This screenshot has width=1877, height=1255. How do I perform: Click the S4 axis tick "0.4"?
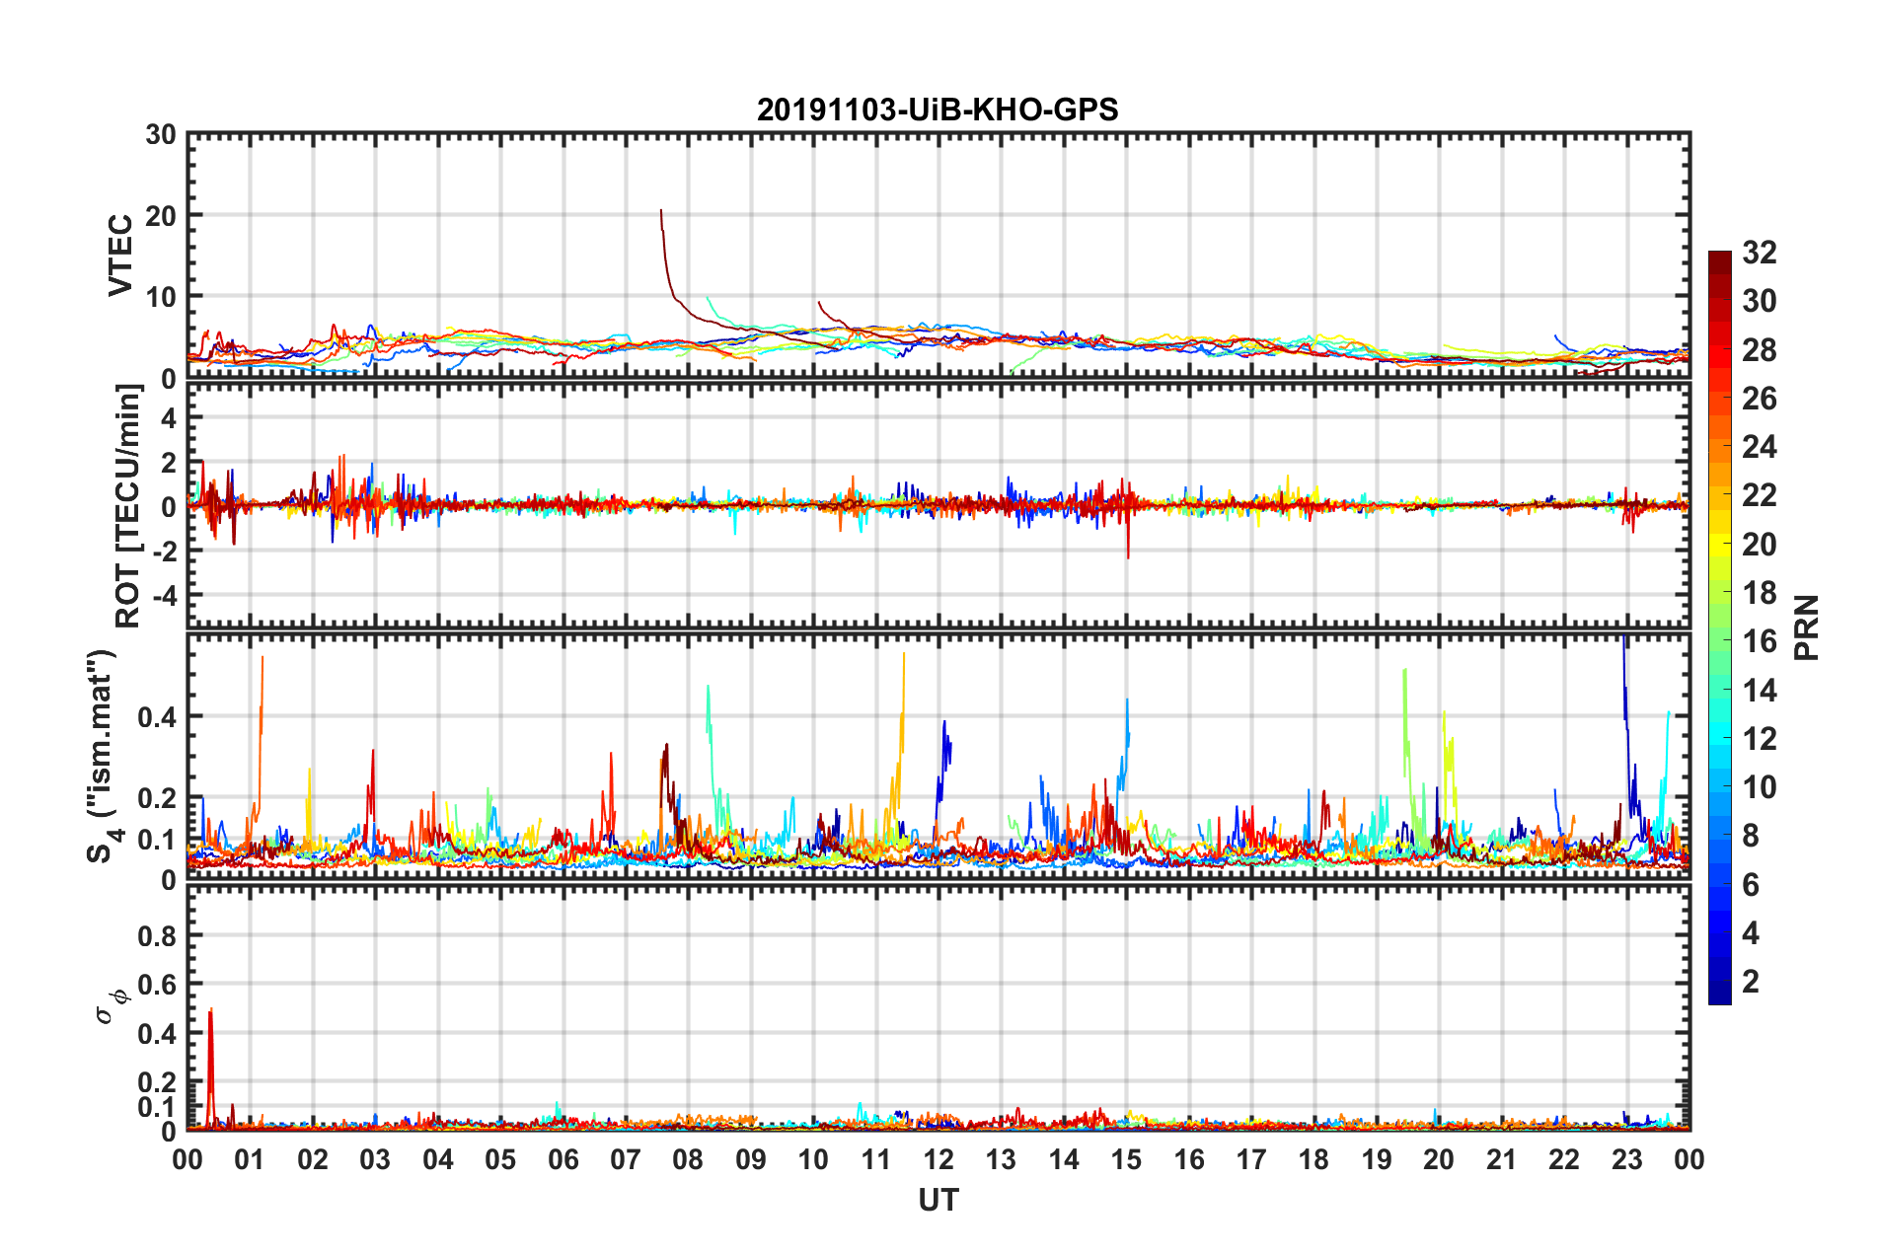tap(158, 717)
